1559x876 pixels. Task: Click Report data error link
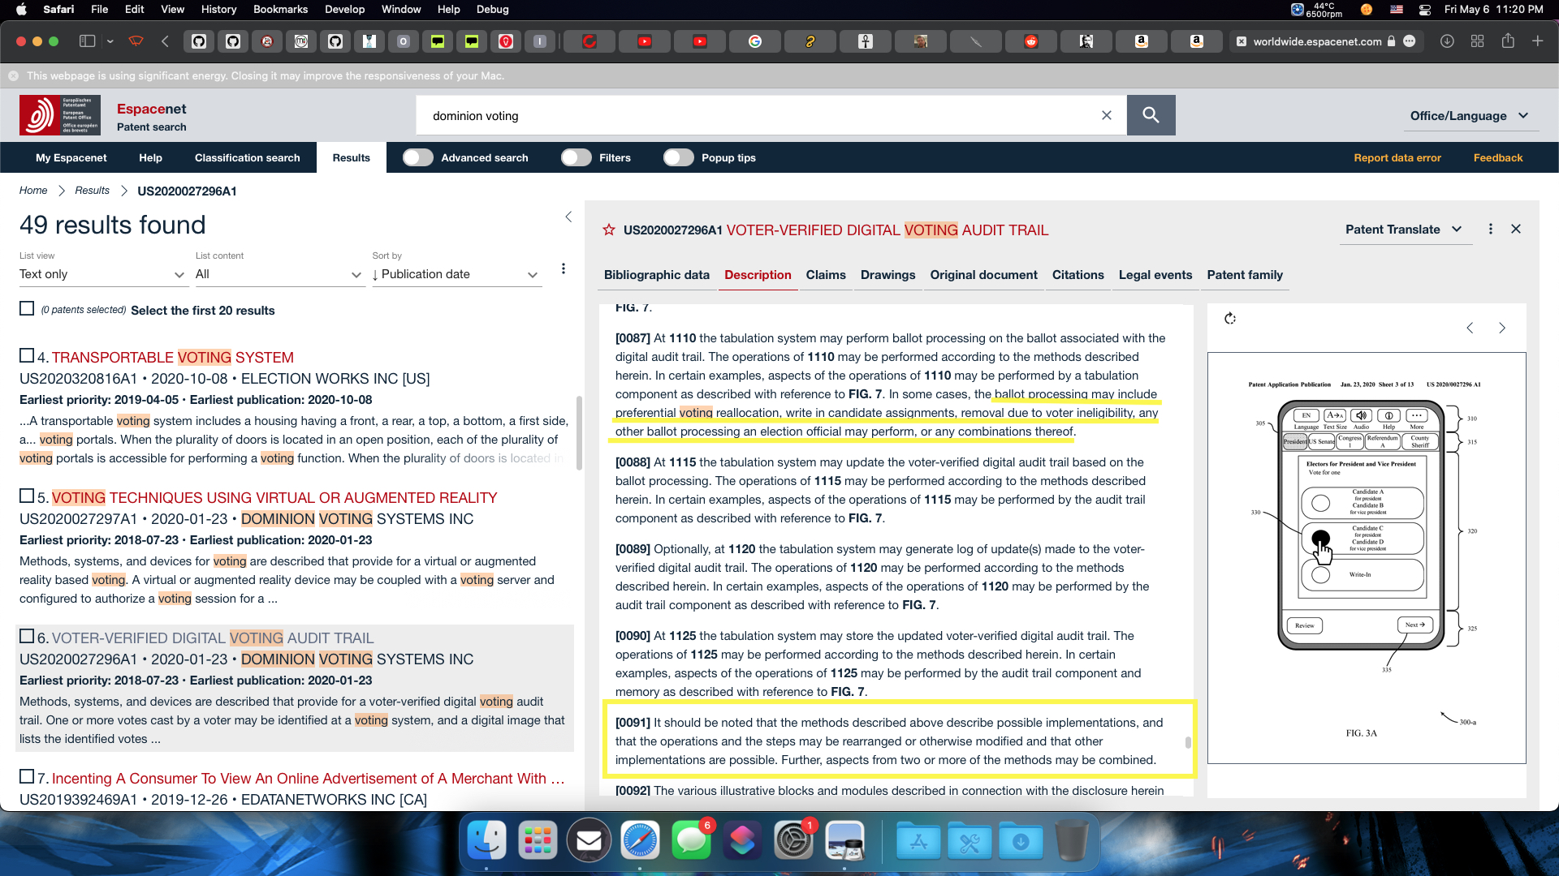click(1397, 157)
